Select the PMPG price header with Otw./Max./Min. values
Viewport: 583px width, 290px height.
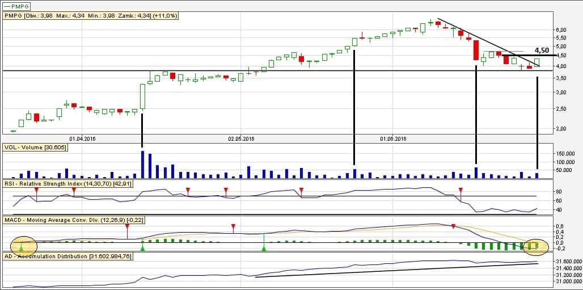coord(91,16)
